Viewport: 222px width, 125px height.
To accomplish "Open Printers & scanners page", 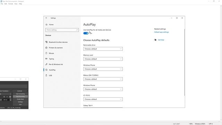I will click(x=56, y=48).
